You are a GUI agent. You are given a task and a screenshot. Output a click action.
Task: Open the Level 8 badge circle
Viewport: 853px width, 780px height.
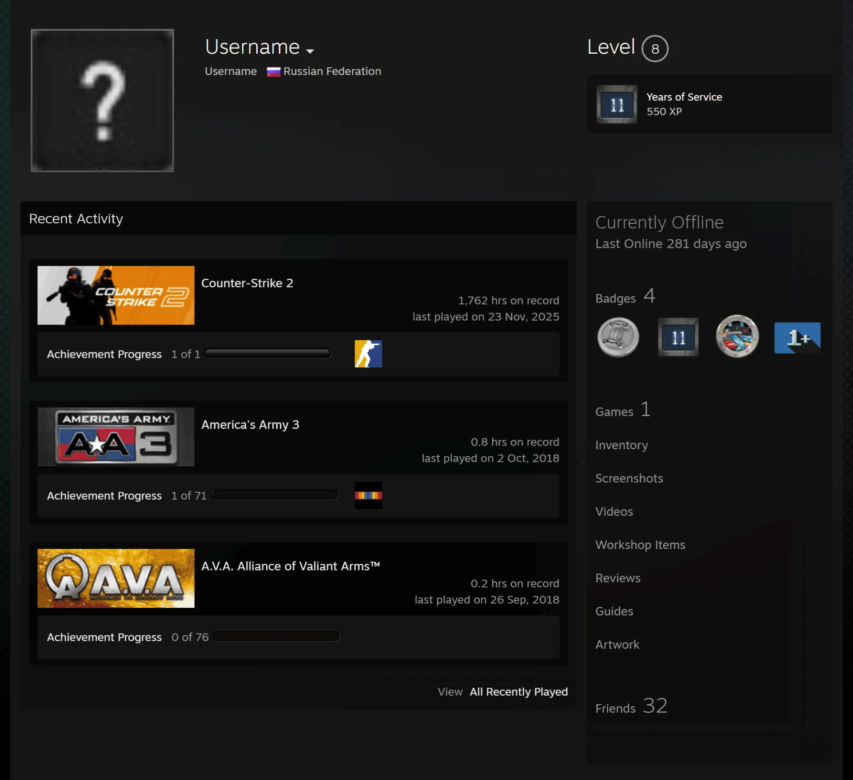pyautogui.click(x=655, y=48)
